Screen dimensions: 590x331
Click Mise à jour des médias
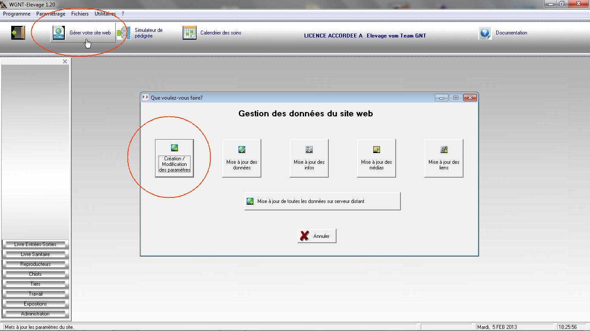click(x=377, y=158)
